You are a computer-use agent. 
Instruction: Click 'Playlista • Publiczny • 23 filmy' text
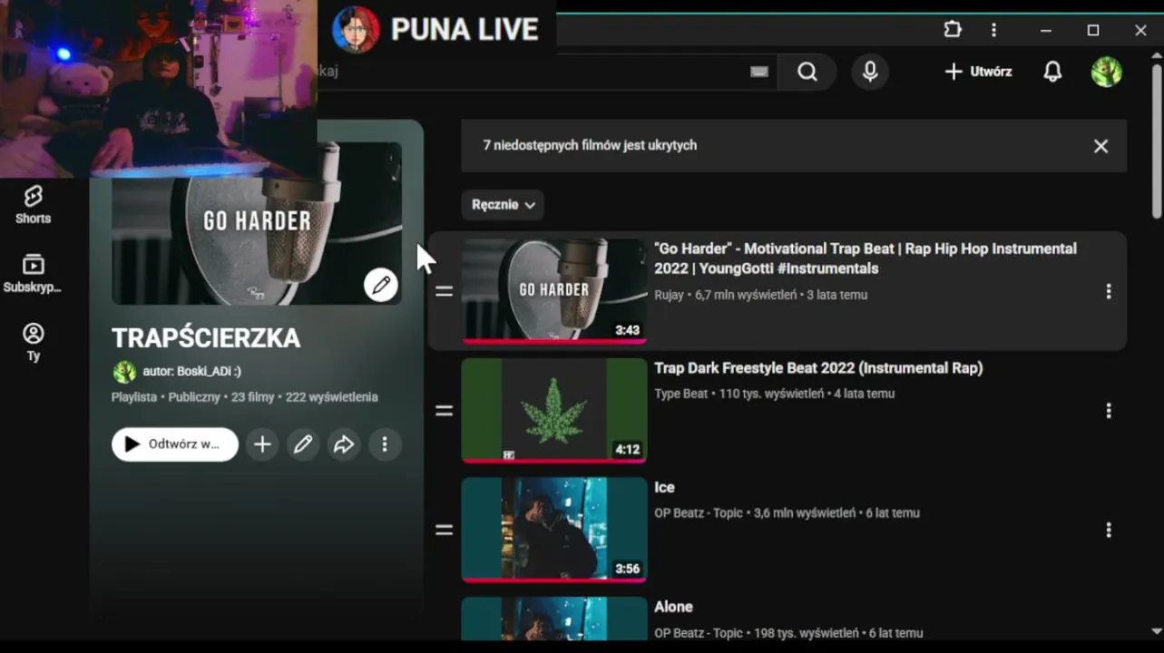coord(192,397)
